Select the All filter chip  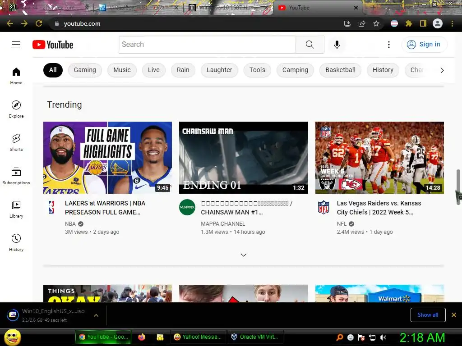[x=53, y=70]
